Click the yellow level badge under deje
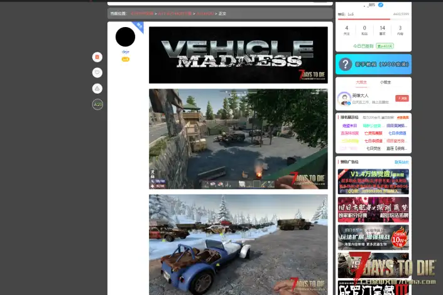This screenshot has height=295, width=443. [126, 59]
